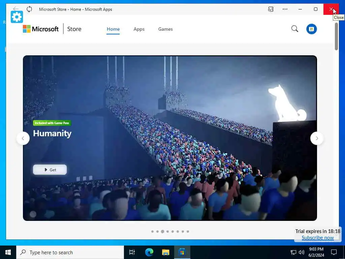Image resolution: width=345 pixels, height=259 pixels.
Task: Select the fourth carousel dot
Action: point(168,231)
